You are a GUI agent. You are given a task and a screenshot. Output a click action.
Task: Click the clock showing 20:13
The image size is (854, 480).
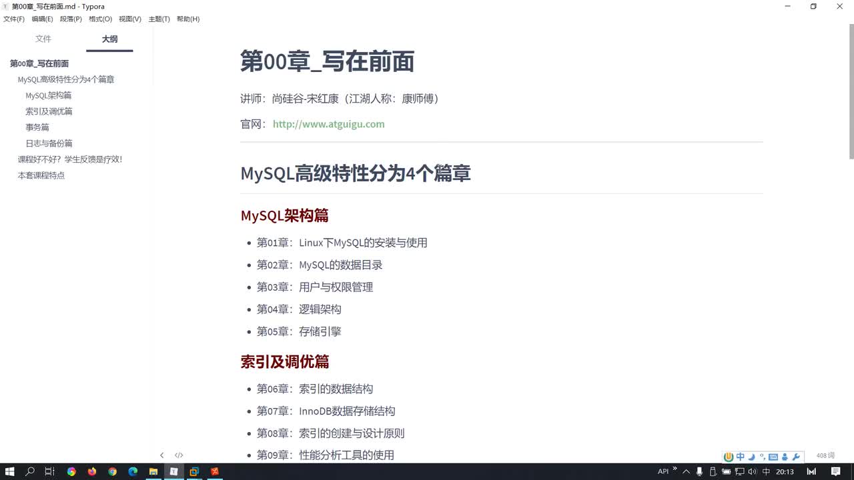tap(785, 471)
